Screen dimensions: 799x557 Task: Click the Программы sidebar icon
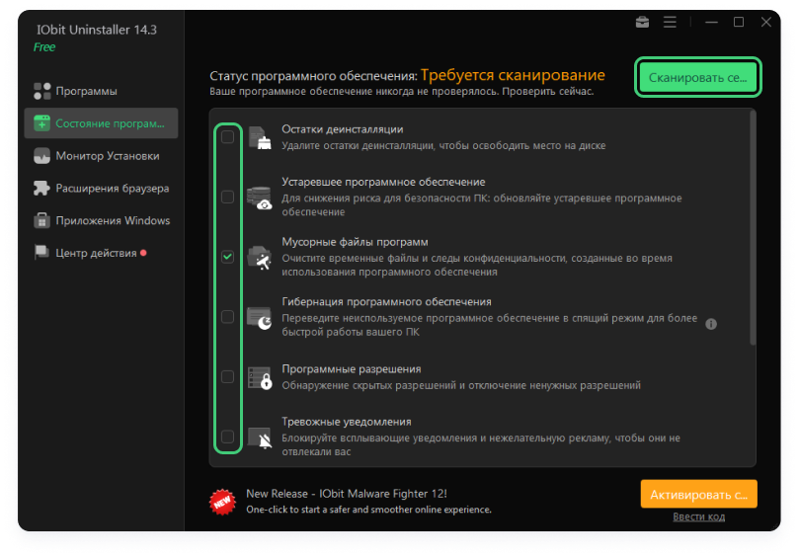tap(42, 91)
